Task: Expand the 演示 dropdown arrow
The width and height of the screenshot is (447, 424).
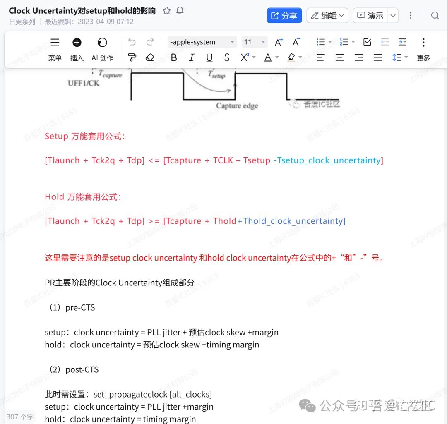Action: pyautogui.click(x=393, y=15)
